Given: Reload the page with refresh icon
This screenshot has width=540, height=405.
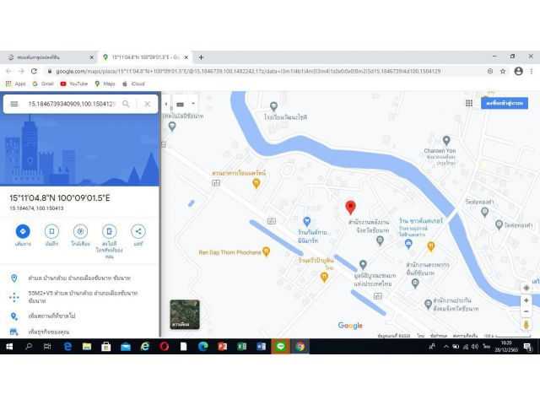Looking at the screenshot, I should coord(34,71).
